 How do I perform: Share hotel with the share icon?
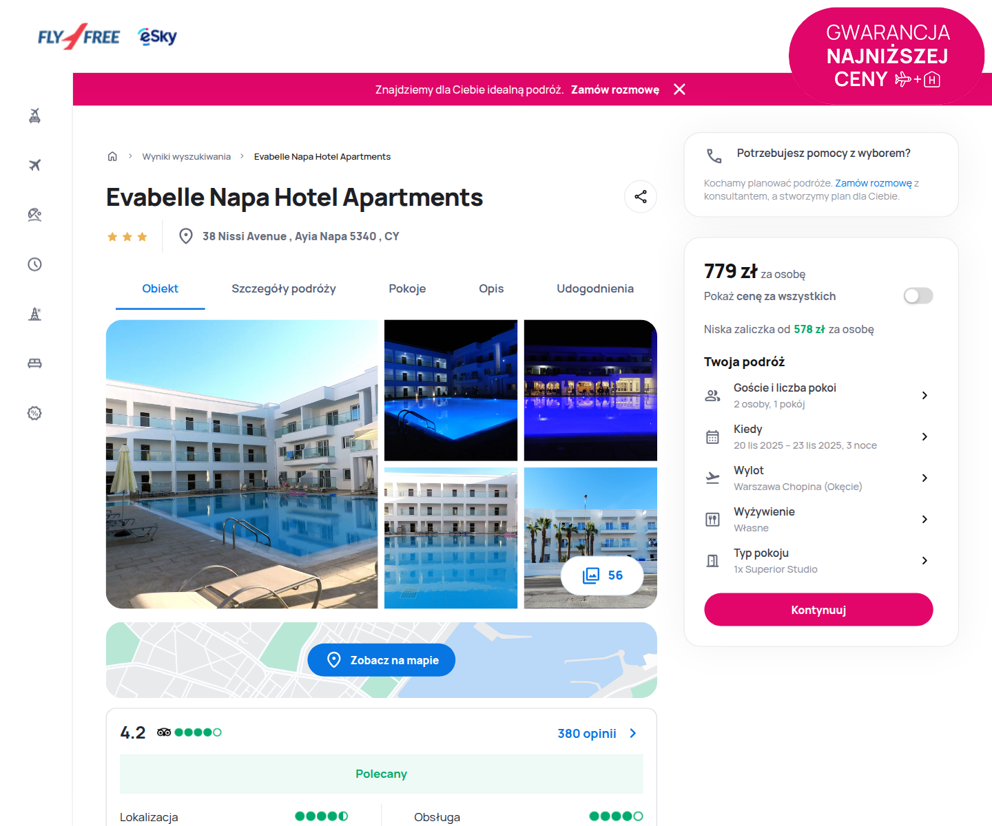pos(641,197)
